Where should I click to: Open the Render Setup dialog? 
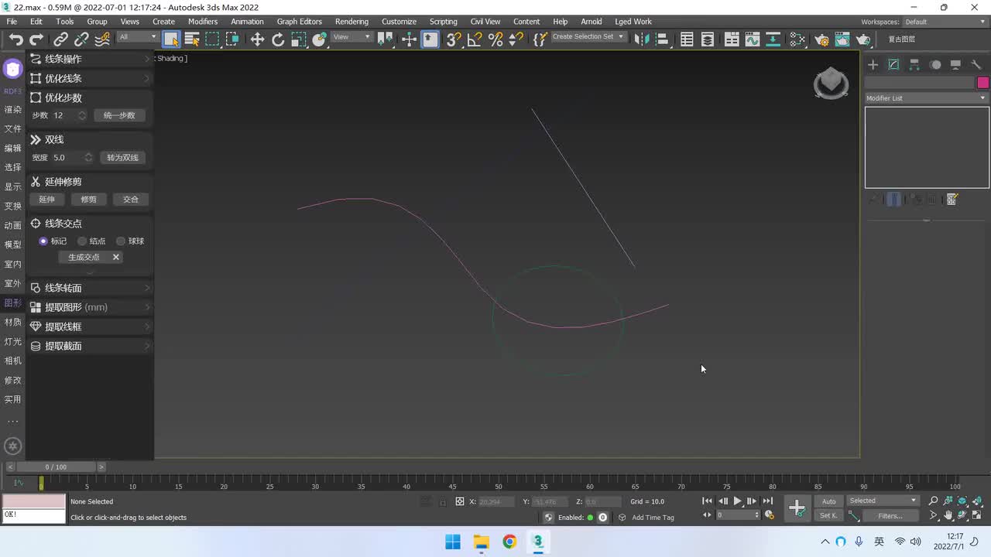[822, 39]
